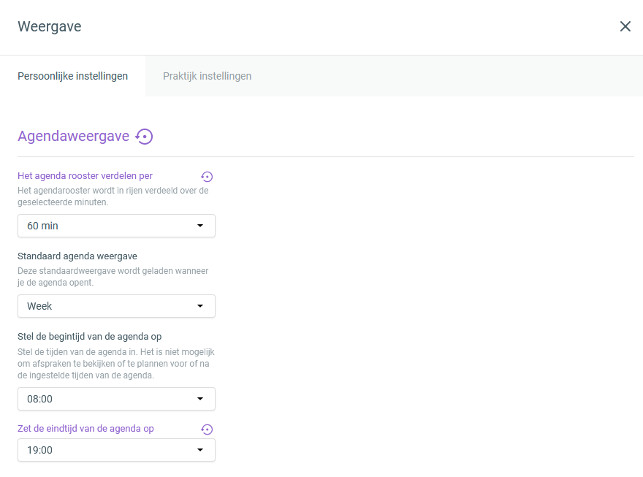Switch to the Praktijk instellingen tab
The image size is (643, 477).
(x=207, y=76)
